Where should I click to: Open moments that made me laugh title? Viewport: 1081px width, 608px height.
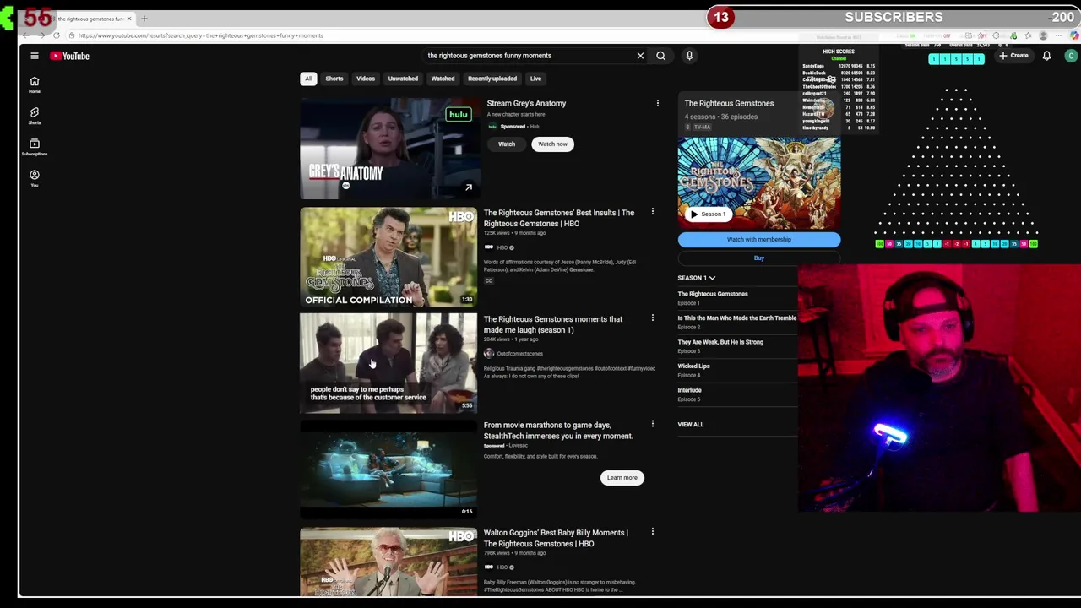coord(553,324)
